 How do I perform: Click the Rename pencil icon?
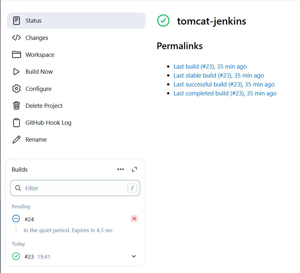[17, 139]
